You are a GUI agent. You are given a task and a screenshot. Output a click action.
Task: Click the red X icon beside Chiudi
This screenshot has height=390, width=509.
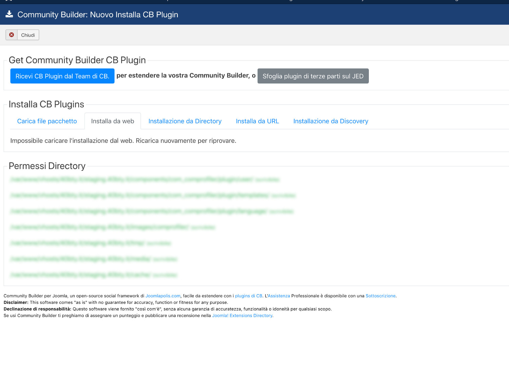pos(12,35)
